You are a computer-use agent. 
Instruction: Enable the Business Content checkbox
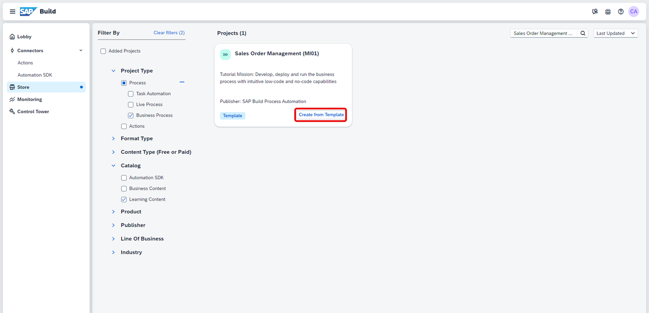(124, 189)
